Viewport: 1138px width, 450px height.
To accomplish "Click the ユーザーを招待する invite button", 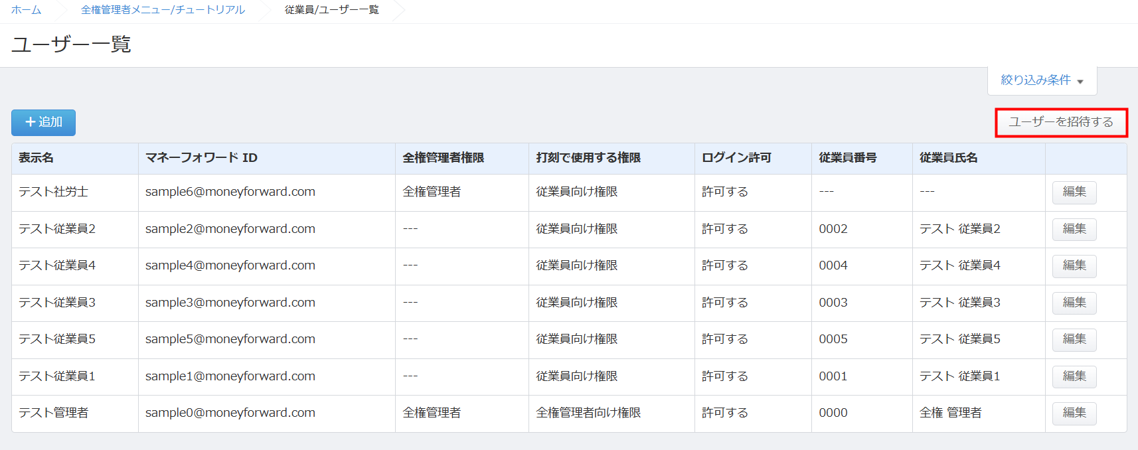I will 1060,122.
